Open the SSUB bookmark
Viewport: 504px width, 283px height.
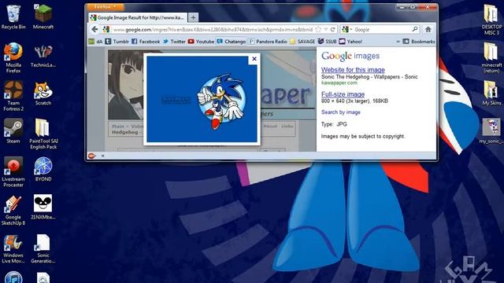[x=328, y=42]
